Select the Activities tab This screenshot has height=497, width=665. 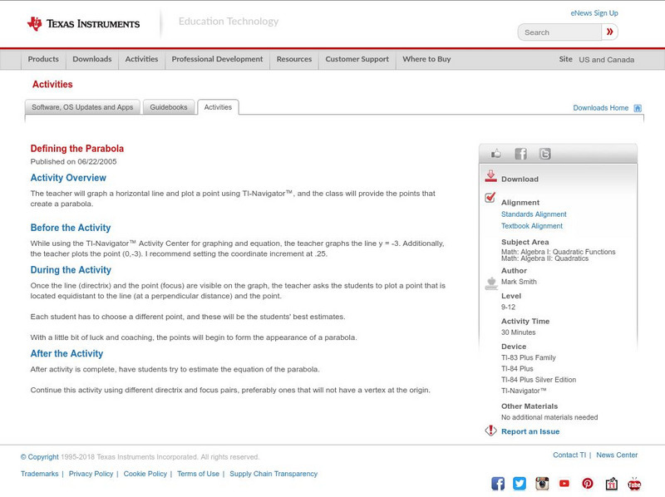pyautogui.click(x=218, y=107)
